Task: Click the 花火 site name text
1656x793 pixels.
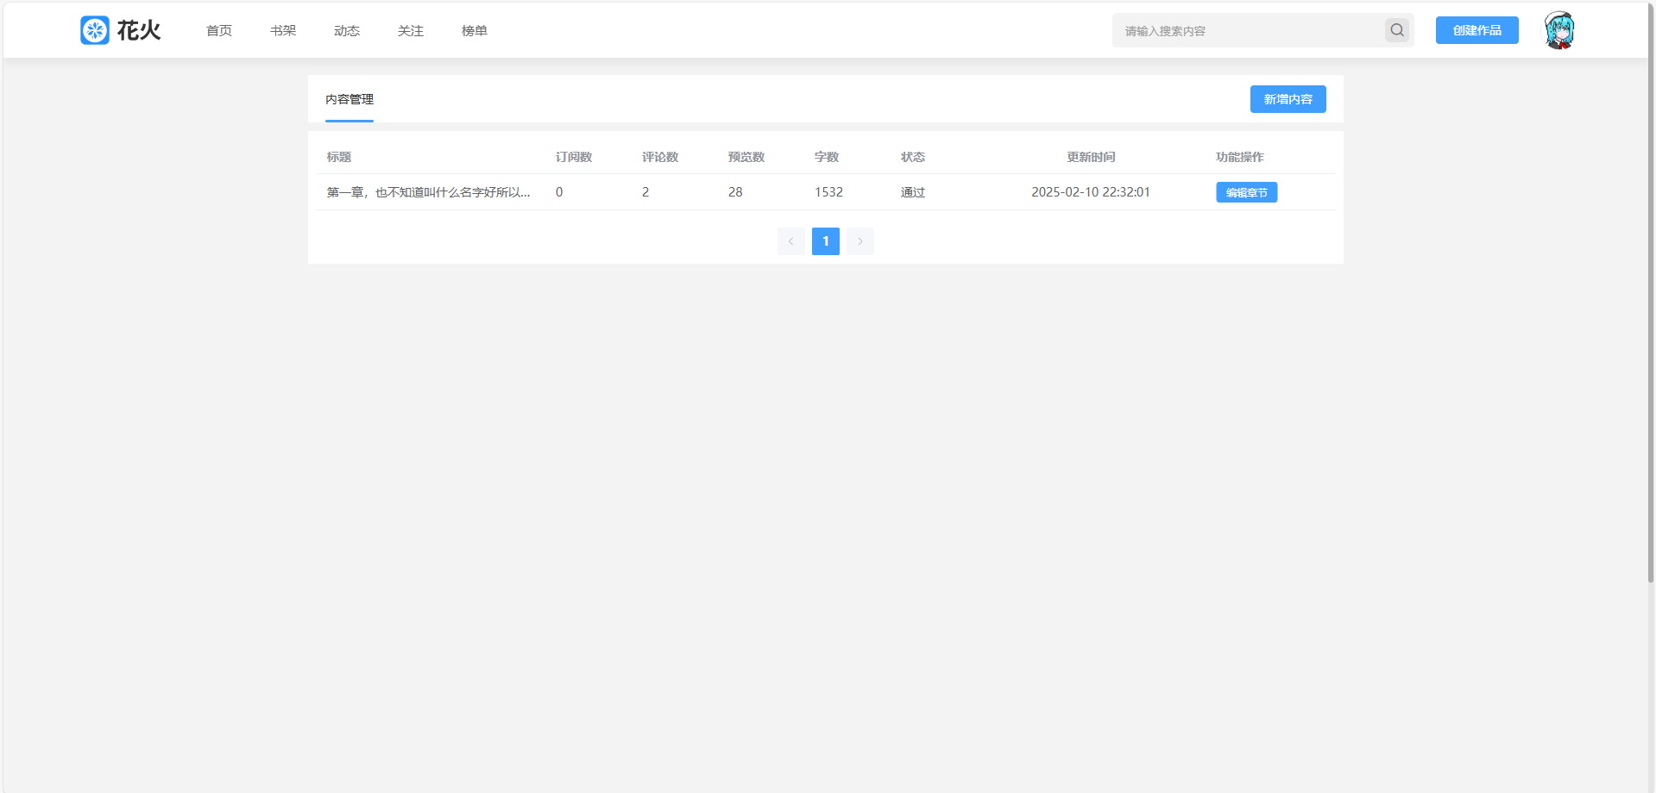Action: 139,30
